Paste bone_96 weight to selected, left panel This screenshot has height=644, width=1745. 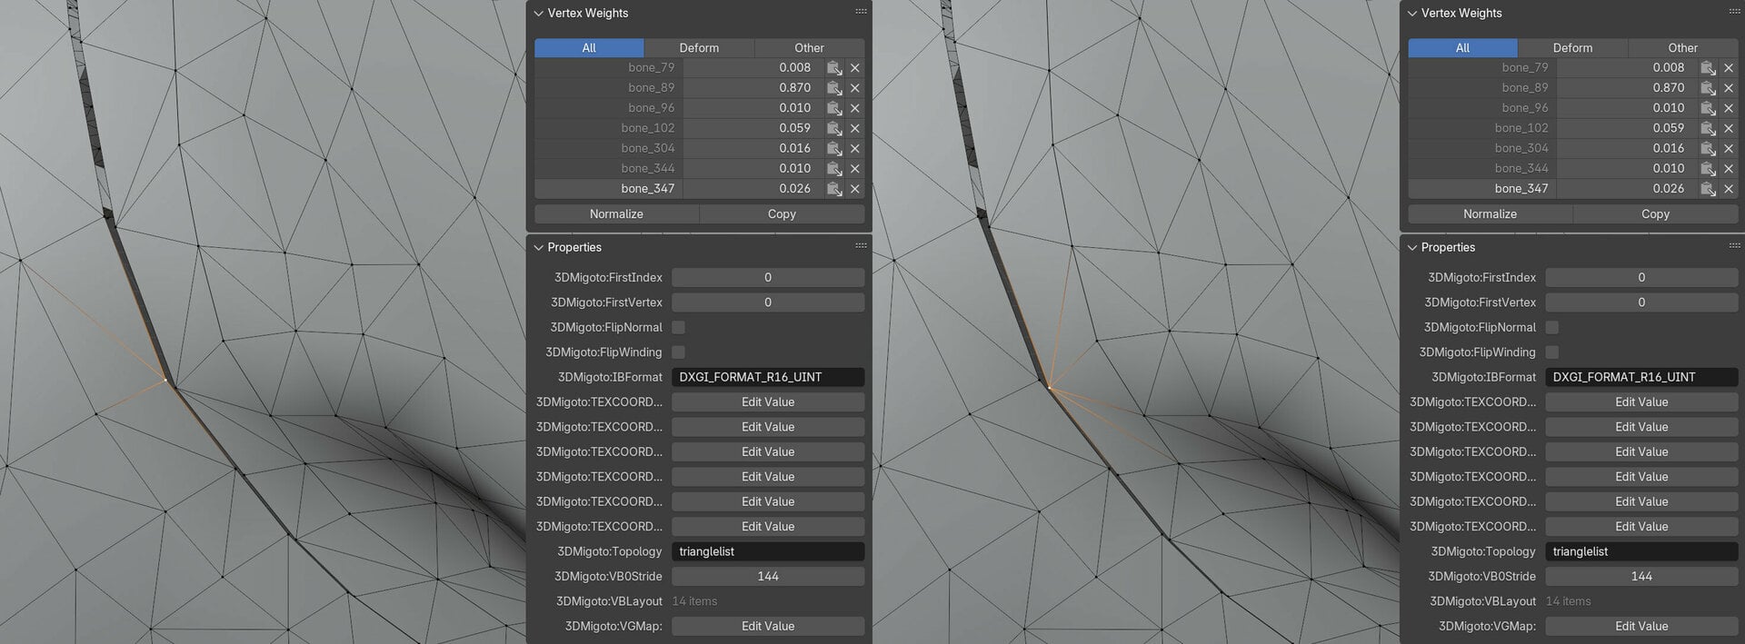833,108
